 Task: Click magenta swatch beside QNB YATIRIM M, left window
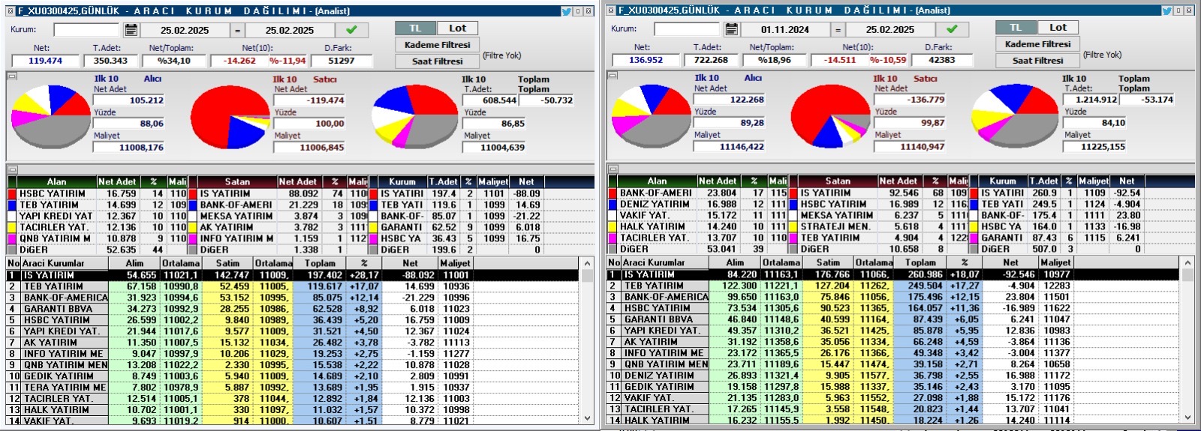(12, 238)
